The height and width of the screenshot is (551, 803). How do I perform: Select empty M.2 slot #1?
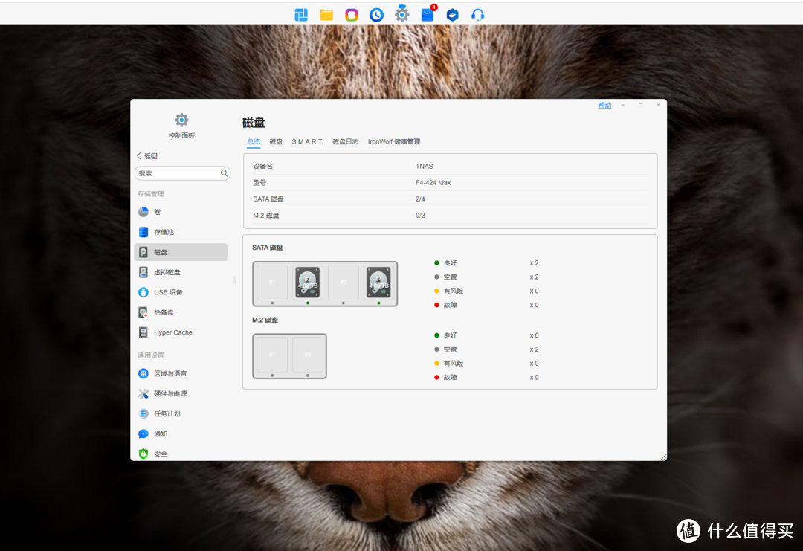click(x=272, y=355)
